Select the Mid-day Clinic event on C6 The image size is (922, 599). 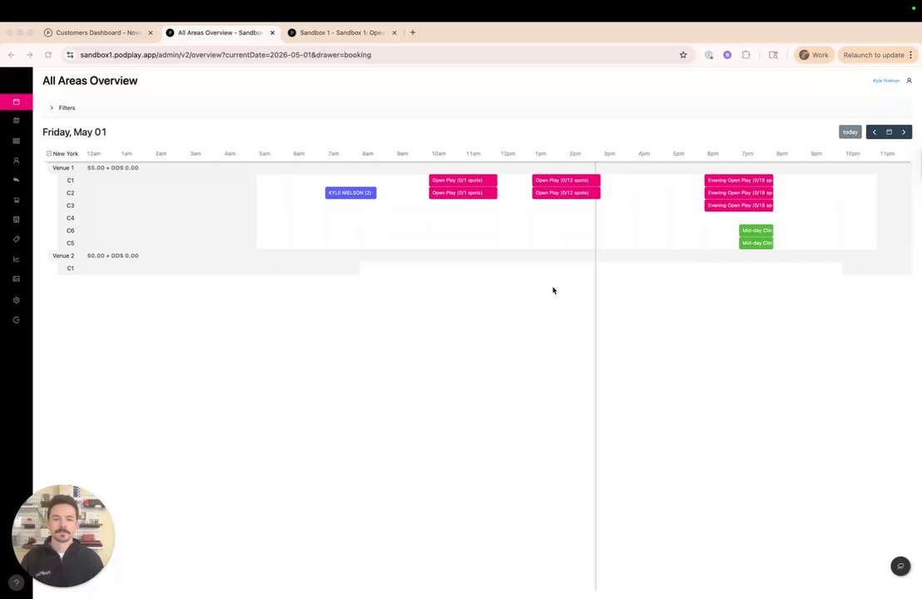tap(756, 230)
